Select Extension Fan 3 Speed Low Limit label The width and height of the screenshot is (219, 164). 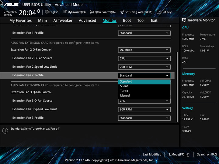pyautogui.click(x=35, y=109)
